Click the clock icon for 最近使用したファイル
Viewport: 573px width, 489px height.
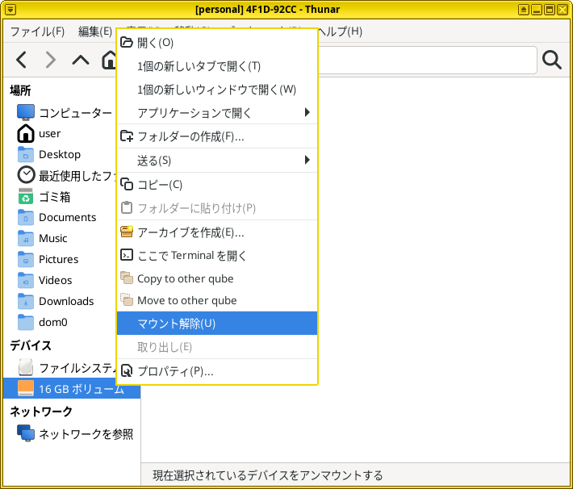pos(26,175)
